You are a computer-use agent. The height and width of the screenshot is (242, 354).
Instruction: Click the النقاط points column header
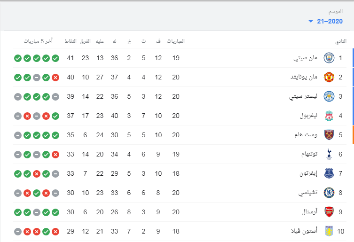71,41
